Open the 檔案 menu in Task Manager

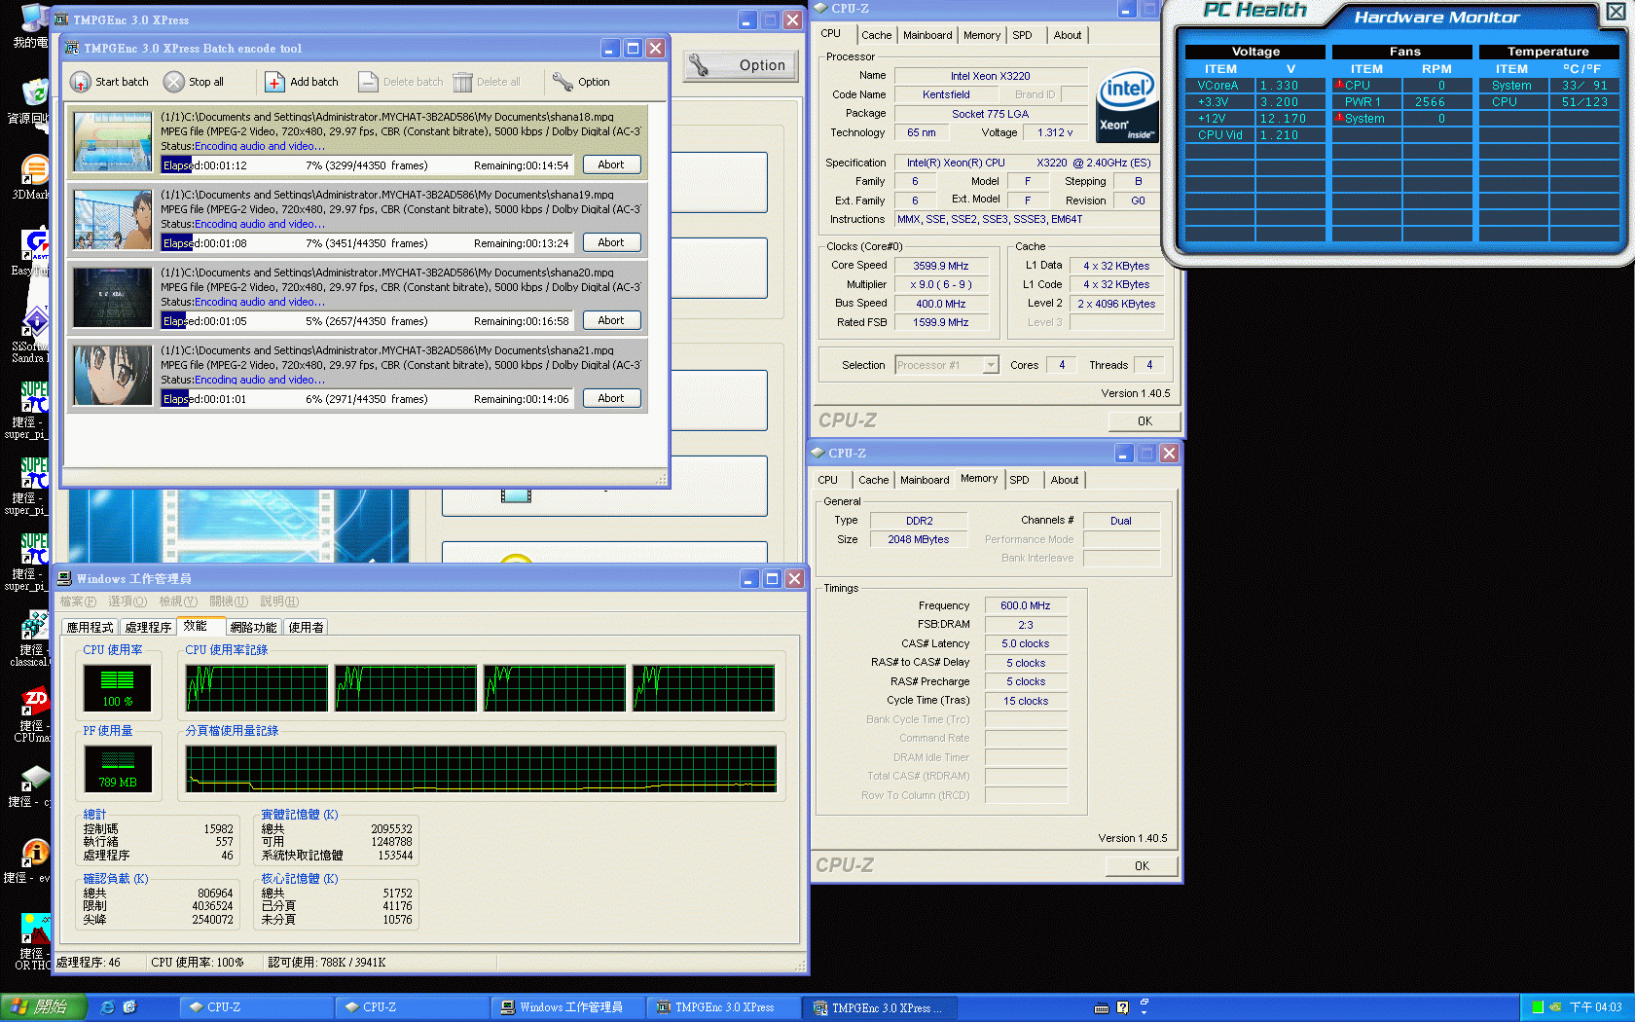point(78,602)
